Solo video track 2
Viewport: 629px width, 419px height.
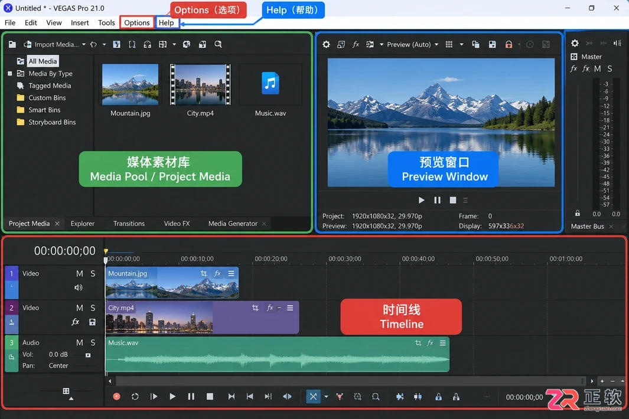93,307
